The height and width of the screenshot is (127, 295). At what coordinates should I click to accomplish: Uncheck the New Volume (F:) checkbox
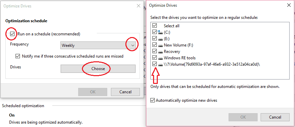coord(154,45)
